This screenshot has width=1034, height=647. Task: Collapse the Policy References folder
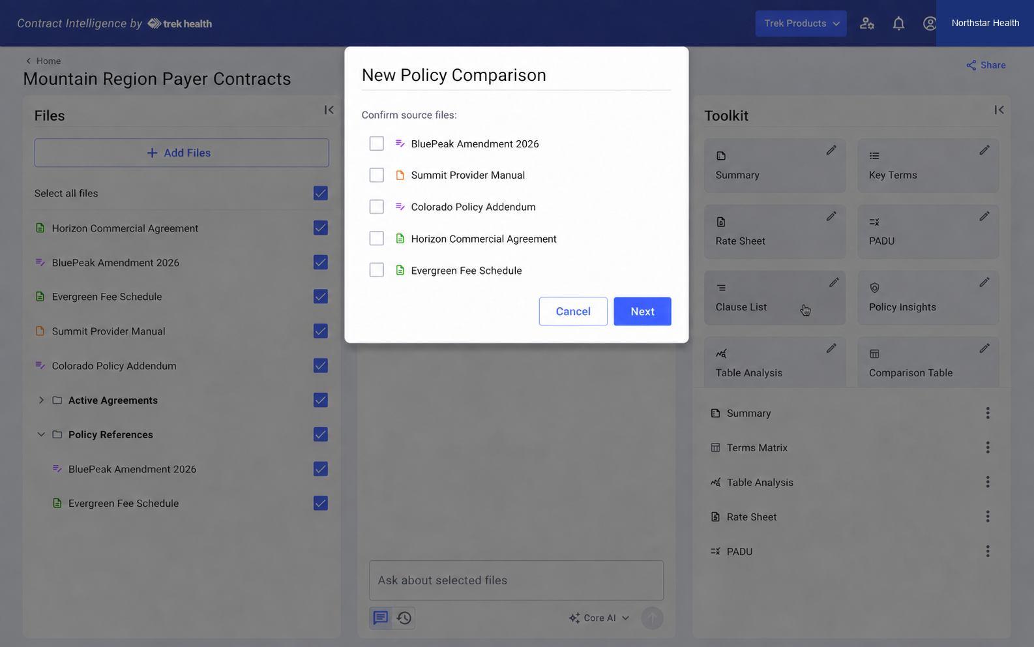point(41,434)
